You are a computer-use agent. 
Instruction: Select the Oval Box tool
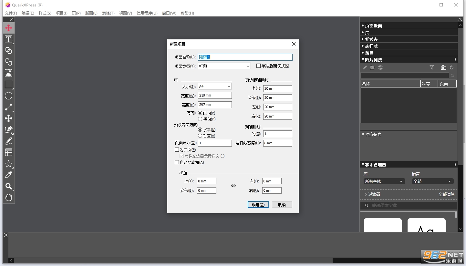tap(9, 96)
